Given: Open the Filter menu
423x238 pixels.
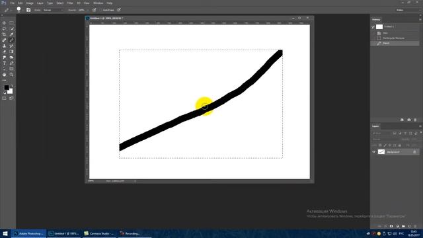Looking at the screenshot, I should coord(70,3).
